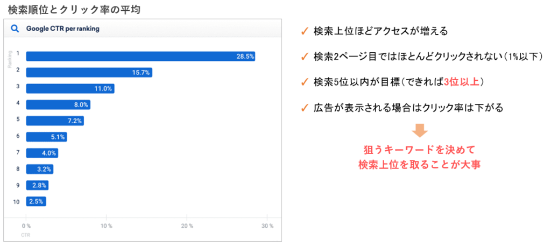The image size is (551, 246).
Task: Click the 検索順位とクリック率の平均 heading
Action: (74, 9)
